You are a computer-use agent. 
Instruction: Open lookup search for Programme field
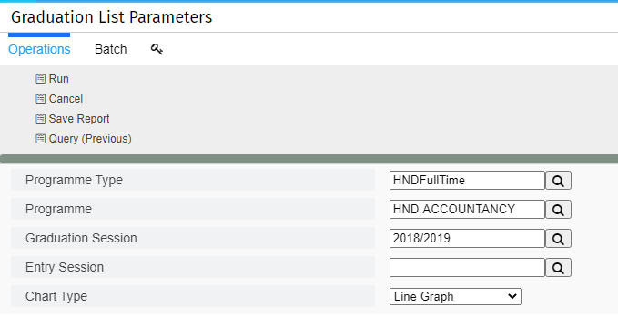pyautogui.click(x=558, y=210)
